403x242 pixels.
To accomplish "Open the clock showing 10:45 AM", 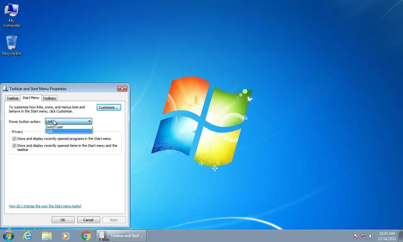I will point(387,236).
